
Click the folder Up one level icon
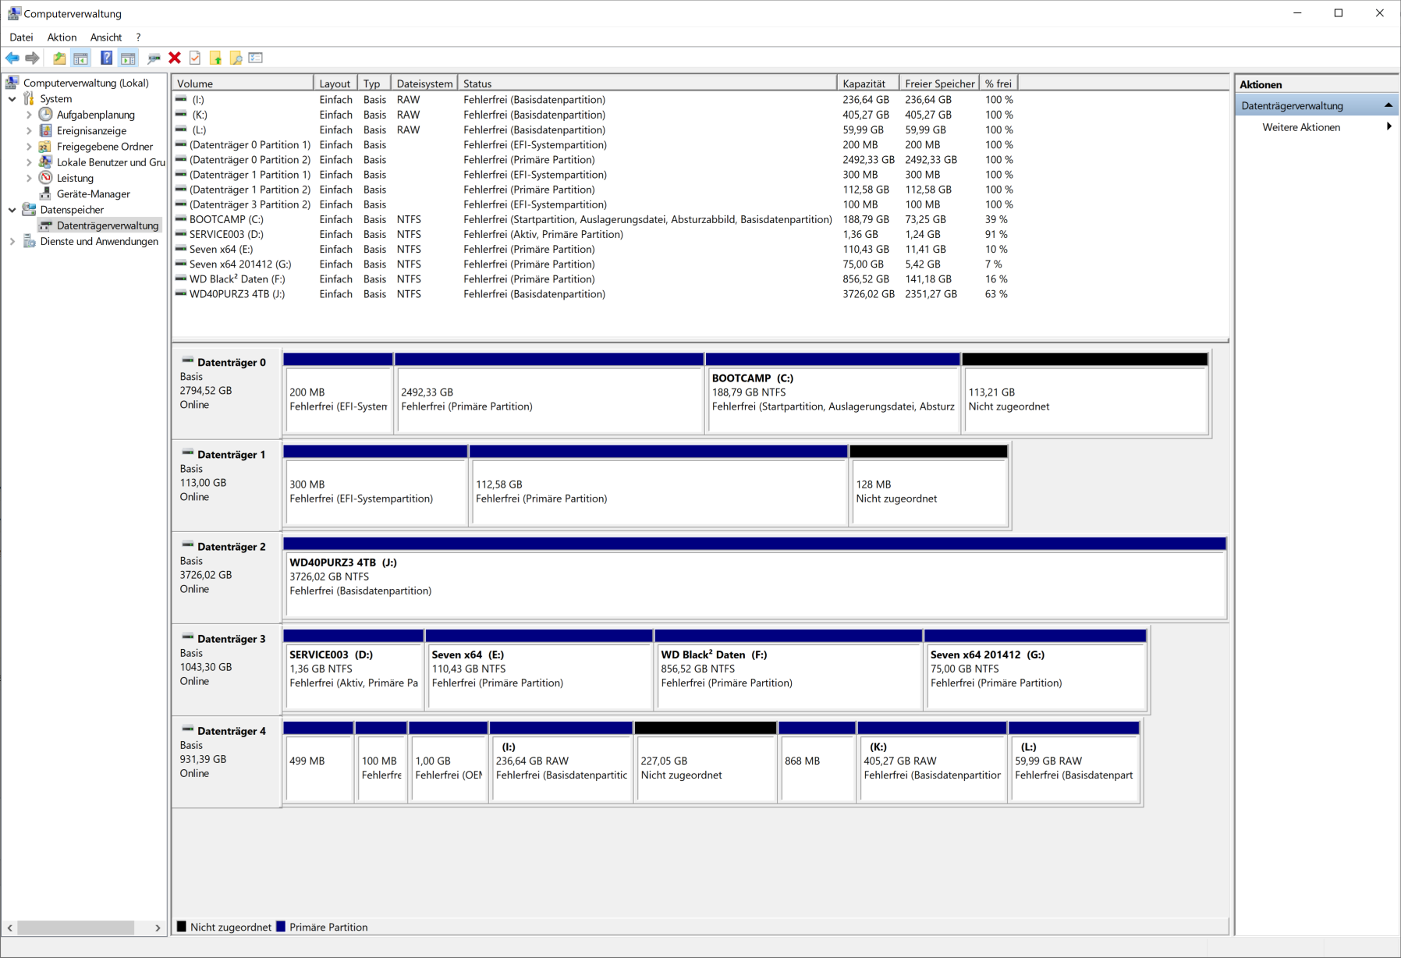pyautogui.click(x=59, y=58)
